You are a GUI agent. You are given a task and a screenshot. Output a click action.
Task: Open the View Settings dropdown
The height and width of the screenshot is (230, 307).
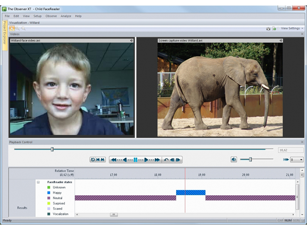pyautogui.click(x=292, y=28)
